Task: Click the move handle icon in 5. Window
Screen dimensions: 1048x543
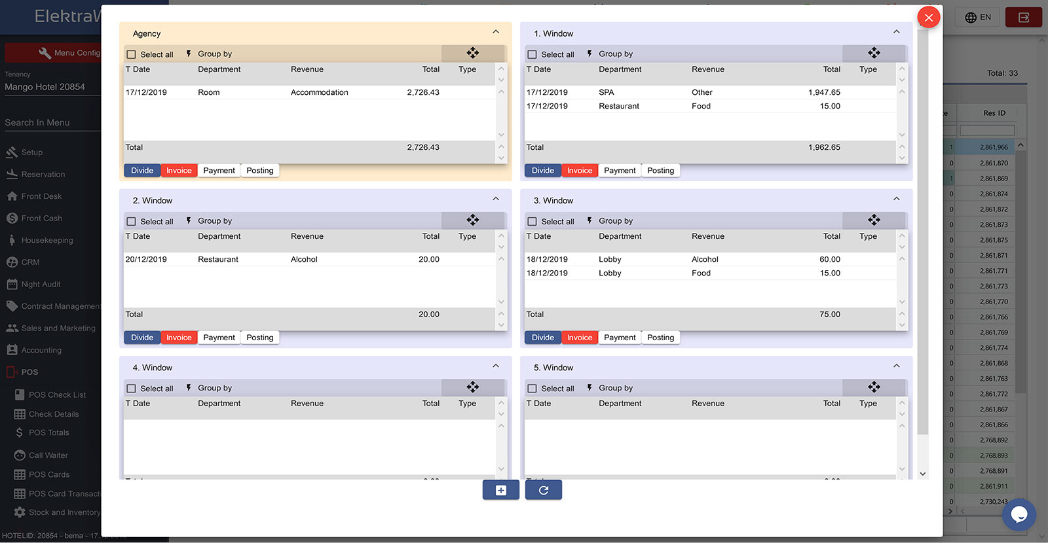Action: (x=874, y=387)
